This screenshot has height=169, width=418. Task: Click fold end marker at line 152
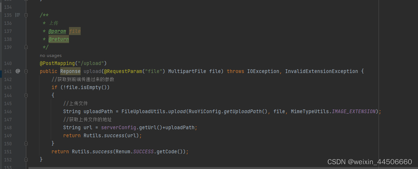coord(26,160)
